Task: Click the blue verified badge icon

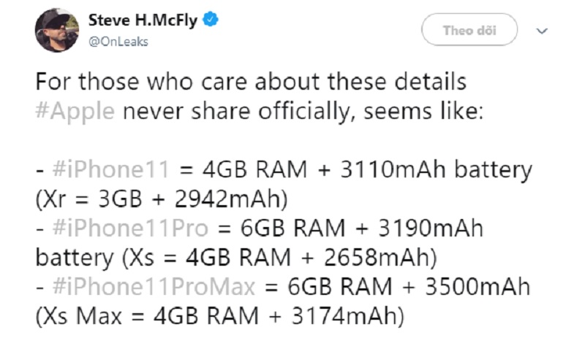Action: tap(211, 19)
